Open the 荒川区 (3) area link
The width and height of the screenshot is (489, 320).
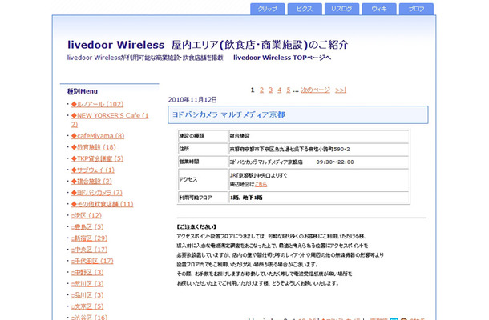pyautogui.click(x=87, y=283)
